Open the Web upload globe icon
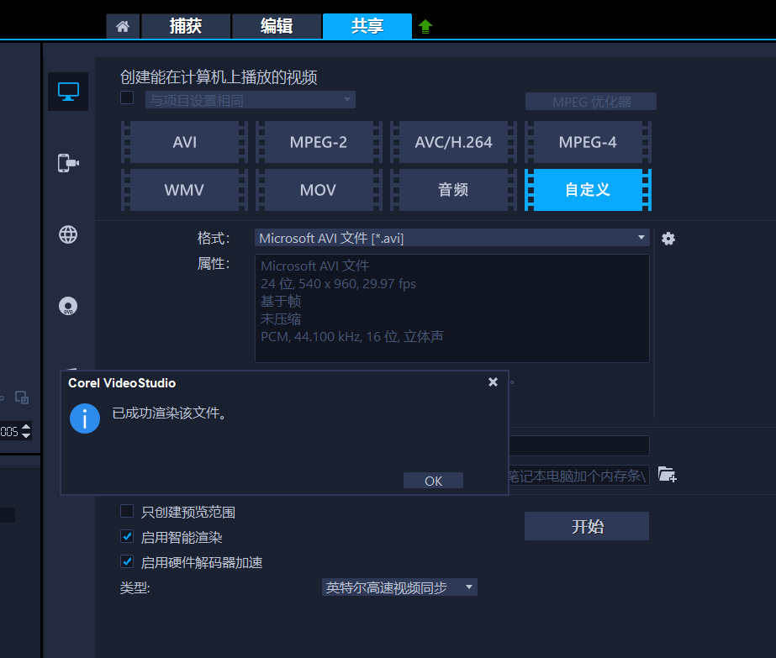Viewport: 776px width, 658px height. pos(68,234)
